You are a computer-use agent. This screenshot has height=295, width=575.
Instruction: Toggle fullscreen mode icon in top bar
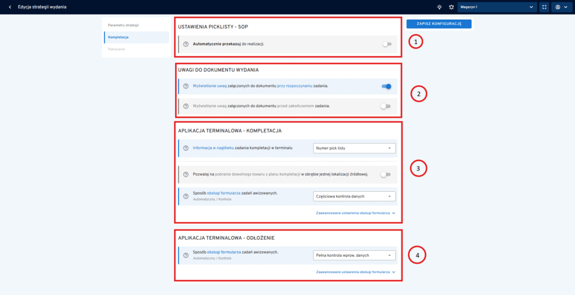pos(544,7)
